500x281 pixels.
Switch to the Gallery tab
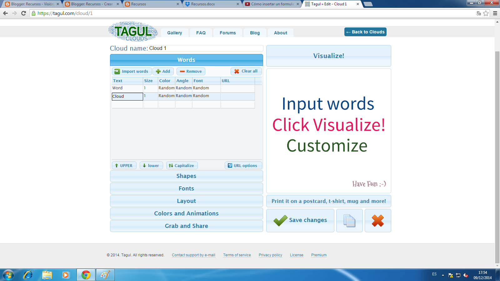point(174,33)
